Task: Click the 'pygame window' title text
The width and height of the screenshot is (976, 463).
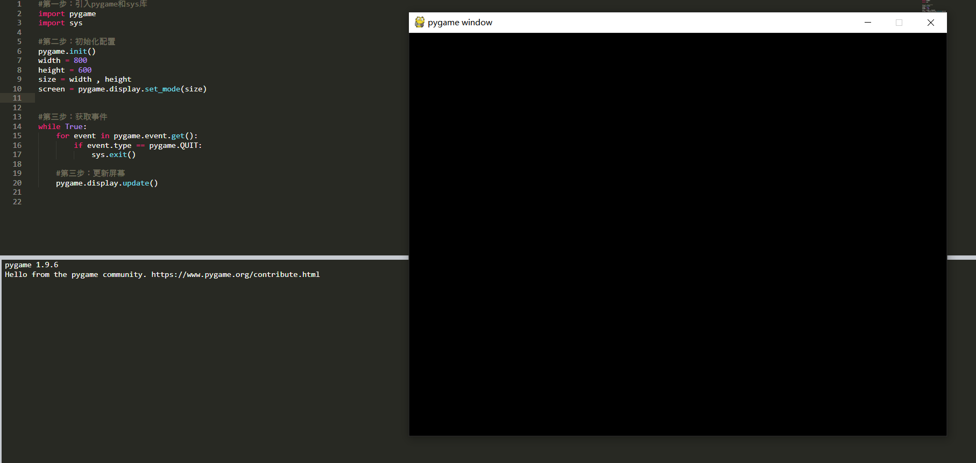Action: coord(460,22)
